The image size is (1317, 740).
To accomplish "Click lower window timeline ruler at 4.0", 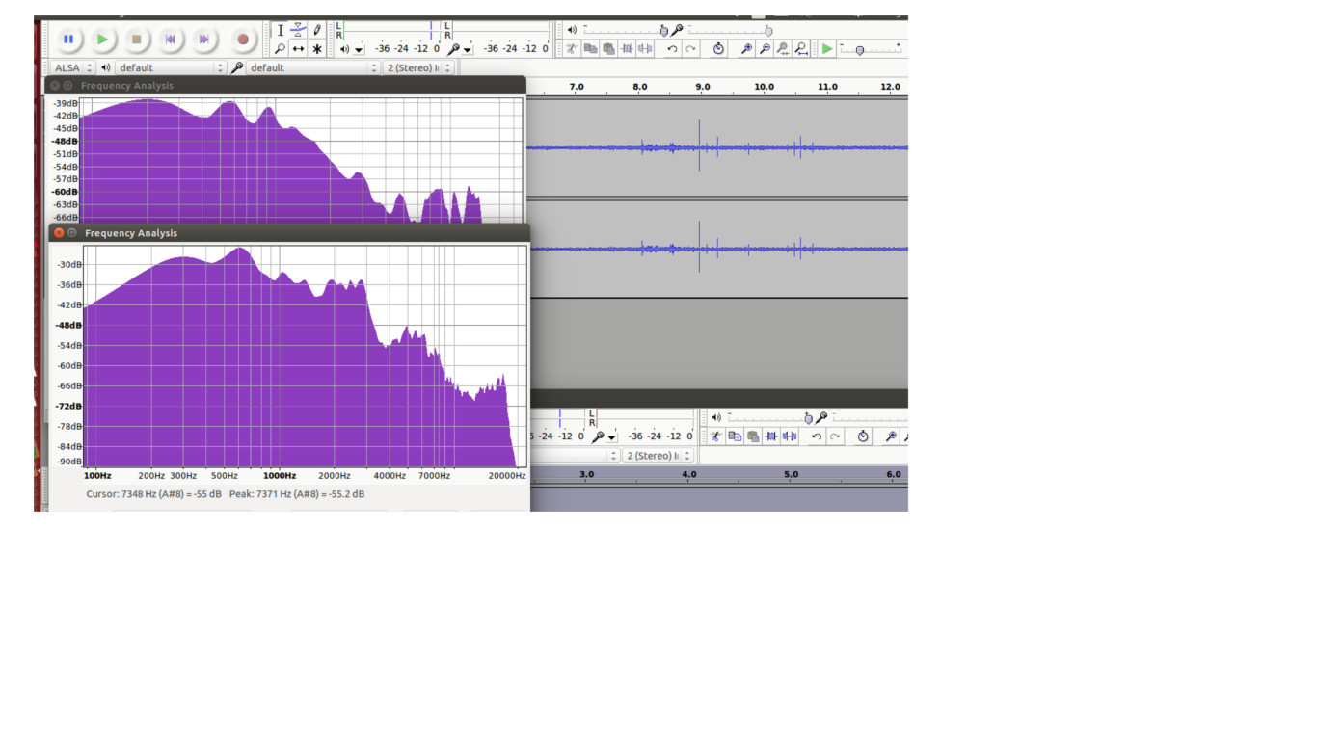I will (688, 474).
